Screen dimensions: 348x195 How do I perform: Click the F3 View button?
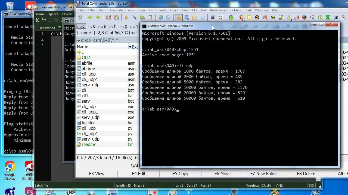click(97, 174)
